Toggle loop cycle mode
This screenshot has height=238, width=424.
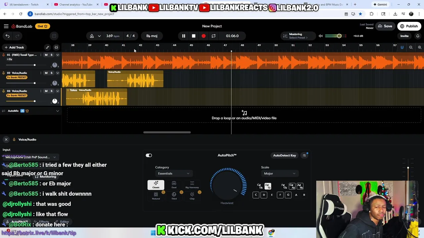click(x=213, y=36)
